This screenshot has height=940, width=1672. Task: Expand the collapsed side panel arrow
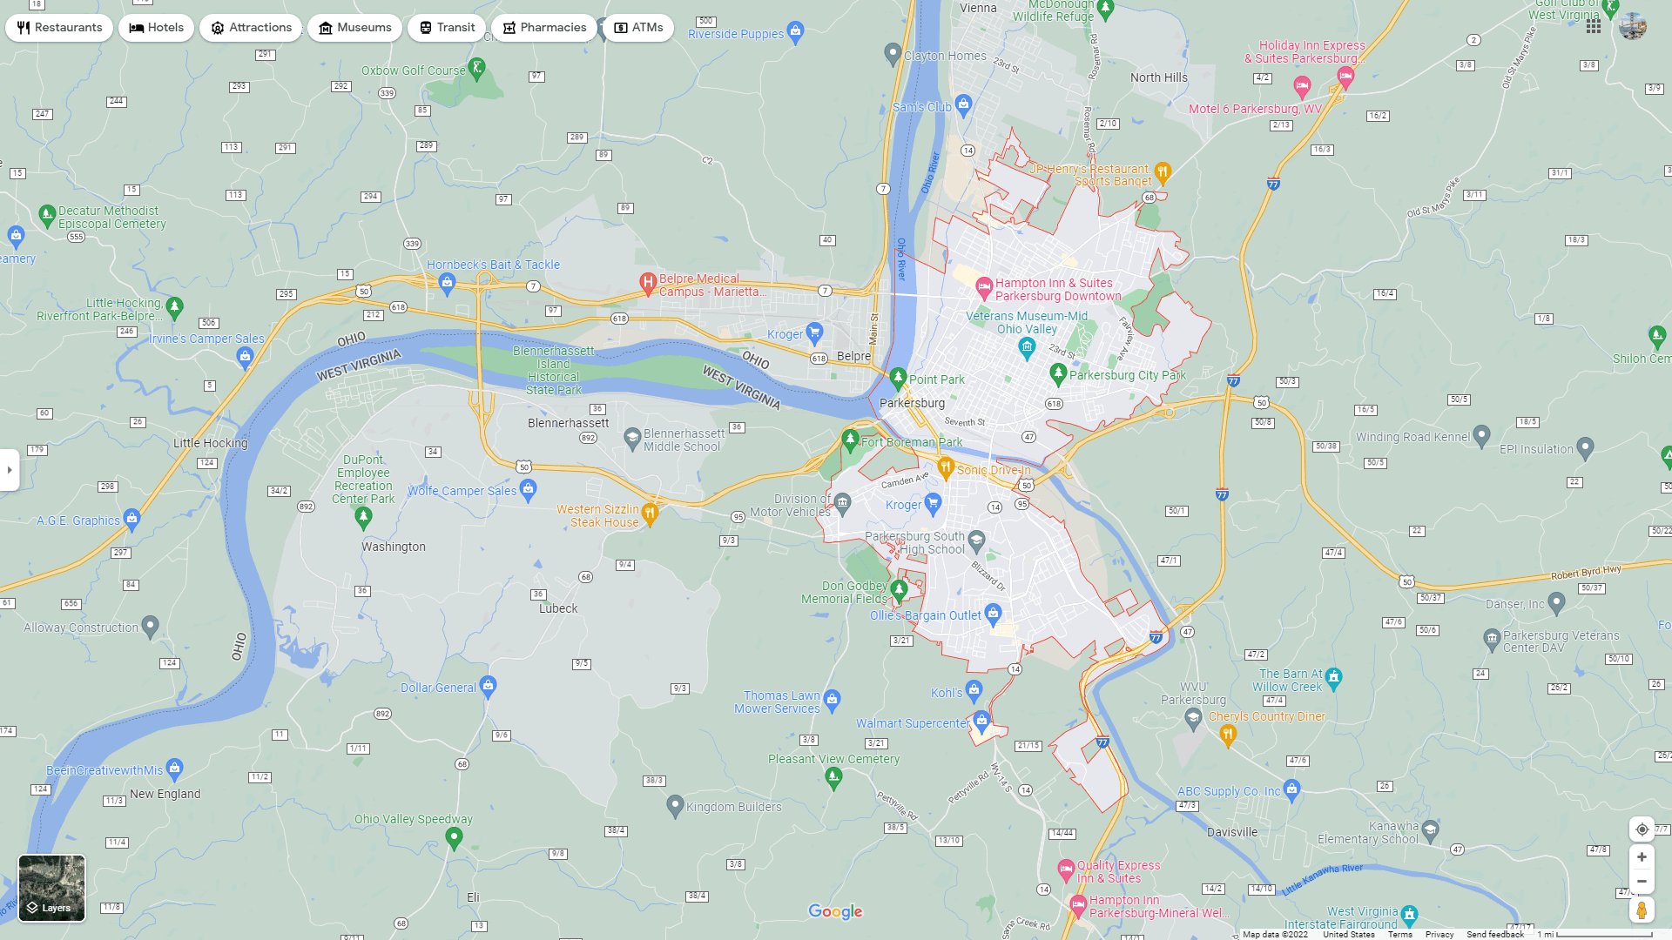pyautogui.click(x=10, y=470)
